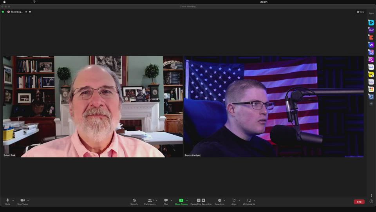The height and width of the screenshot is (212, 376).
Task: Pause the recording from the bottom toolbar
Action: (x=199, y=200)
